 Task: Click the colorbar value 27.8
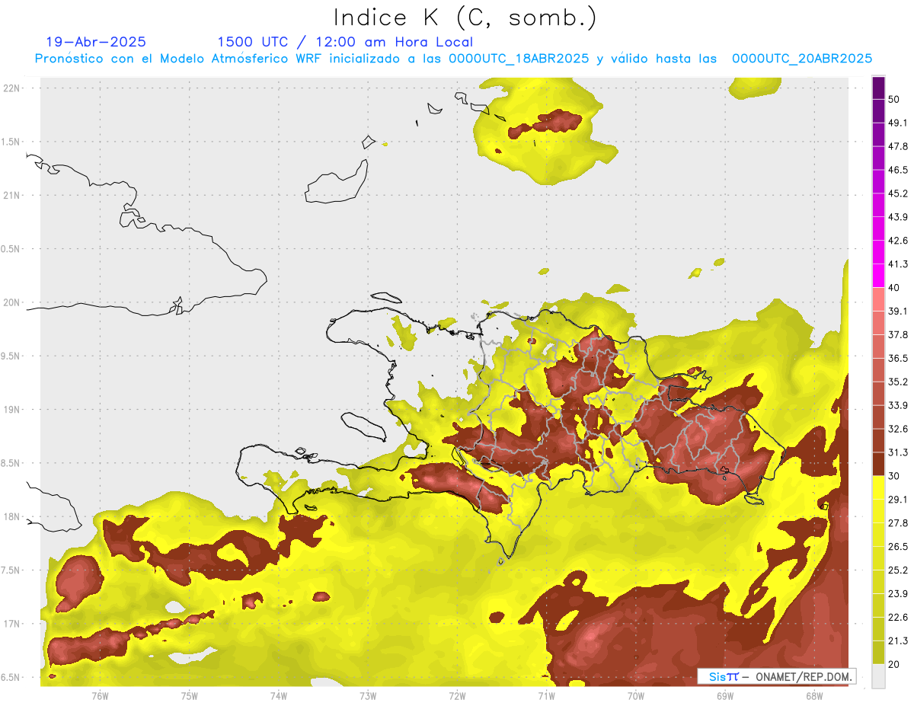(898, 522)
